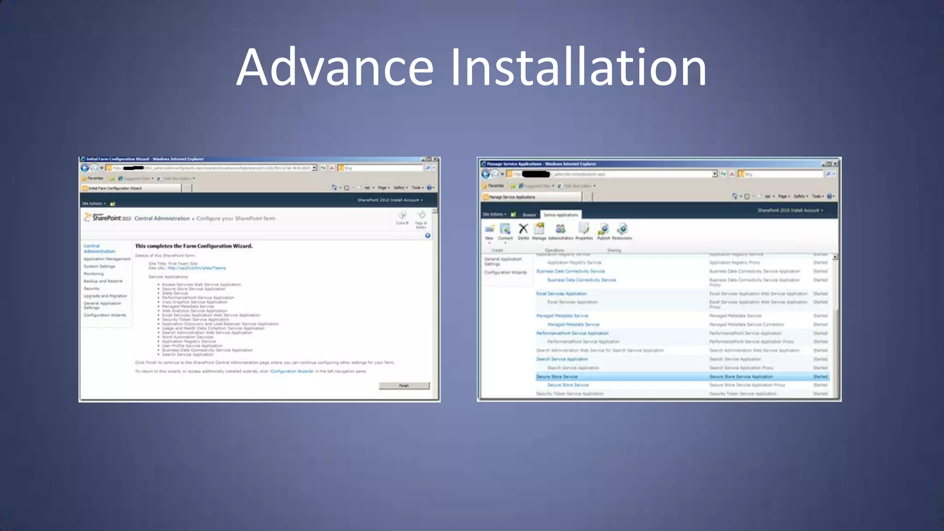The height and width of the screenshot is (531, 944).
Task: Open PerformancePoint Service Application parent link
Action: [x=572, y=333]
